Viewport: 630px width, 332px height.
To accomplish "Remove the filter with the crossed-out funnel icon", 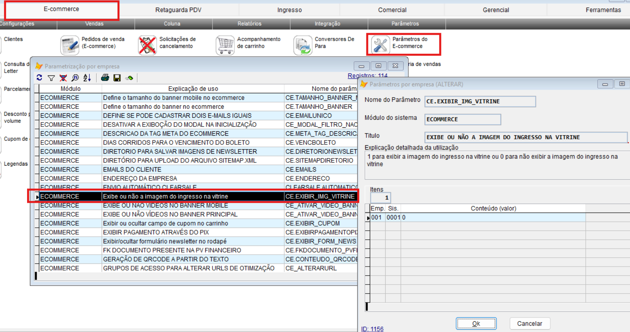I will point(63,78).
